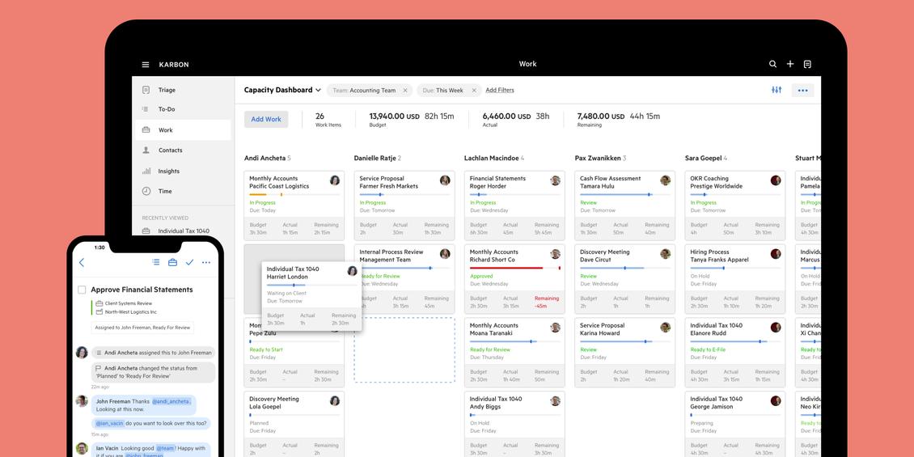Image resolution: width=914 pixels, height=457 pixels.
Task: Expand the Capacity Dashboard dropdown
Action: (283, 90)
